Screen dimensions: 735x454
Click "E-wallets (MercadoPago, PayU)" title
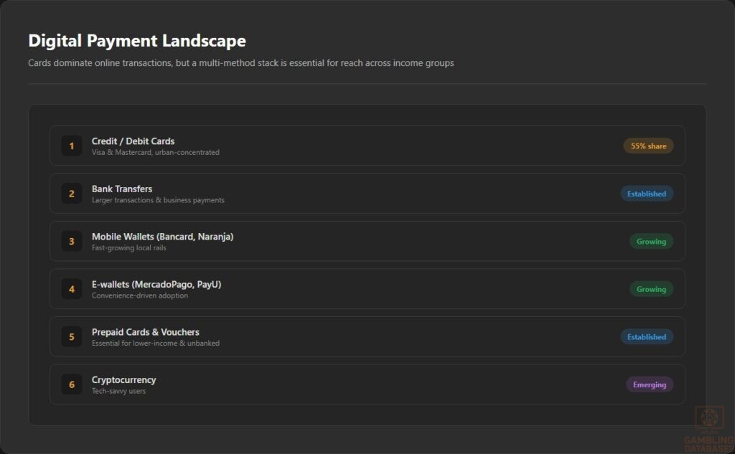[x=156, y=285]
